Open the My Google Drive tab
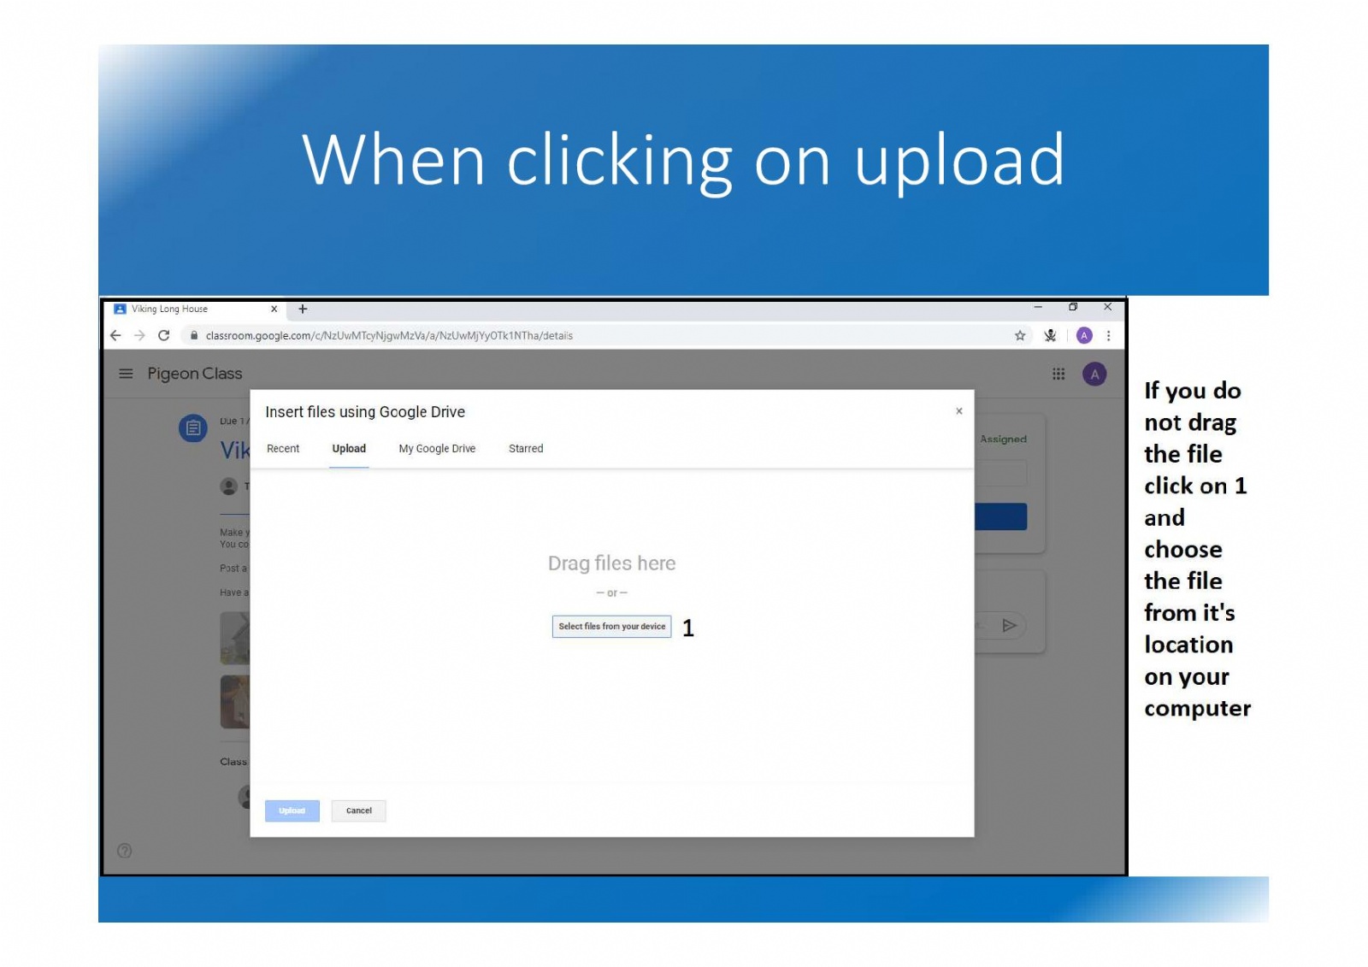This screenshot has height=967, width=1368. (x=437, y=448)
